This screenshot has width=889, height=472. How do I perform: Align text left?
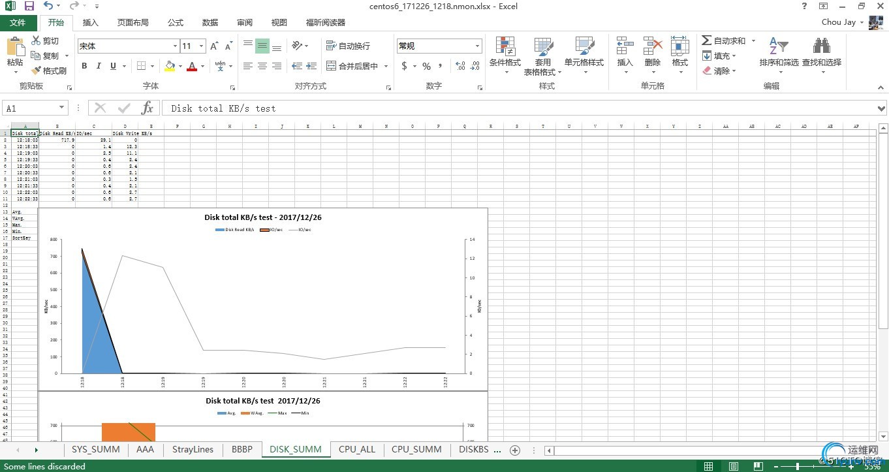[248, 66]
